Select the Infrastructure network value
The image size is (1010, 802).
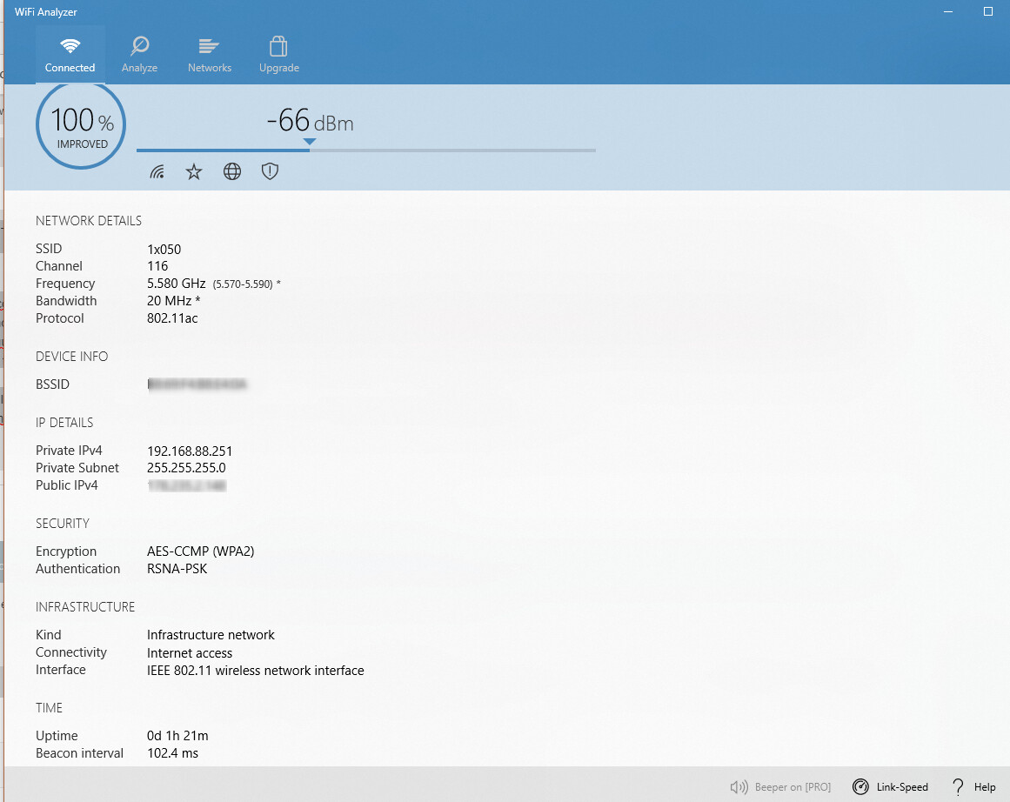pyautogui.click(x=211, y=635)
